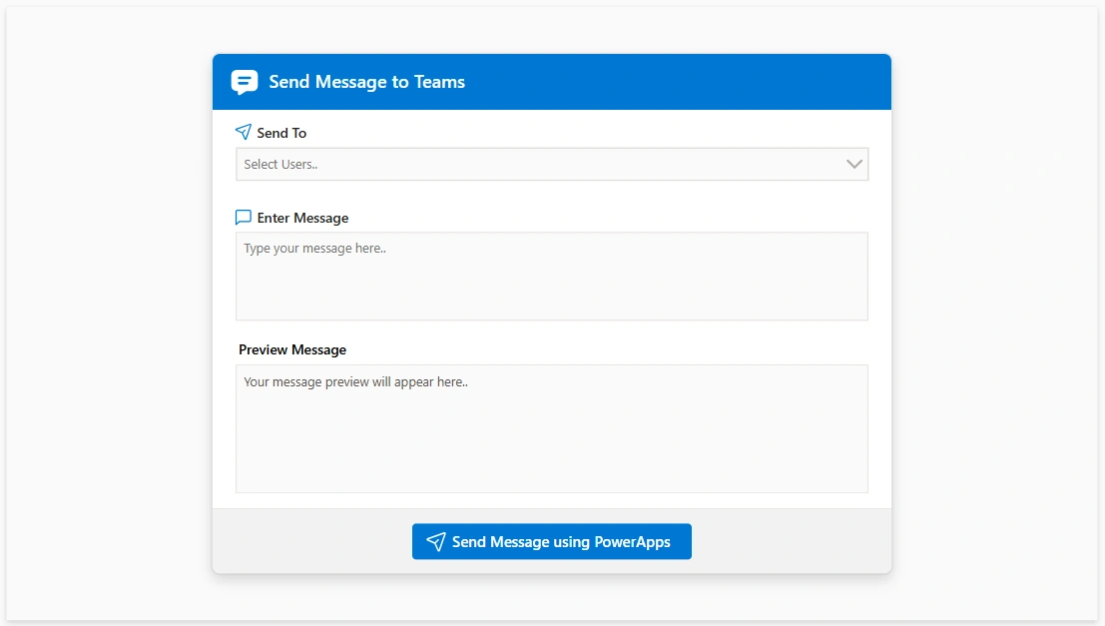Click the message icon beside Enter Message
The width and height of the screenshot is (1105, 626).
tap(244, 217)
